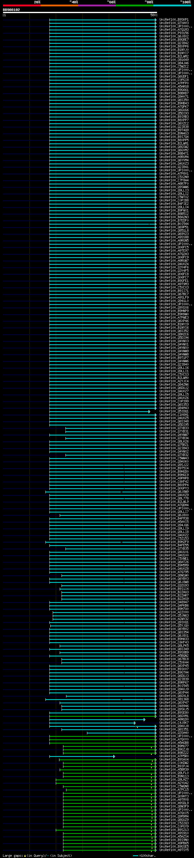Click label UniRef100_B9G661

[x=174, y=90]
